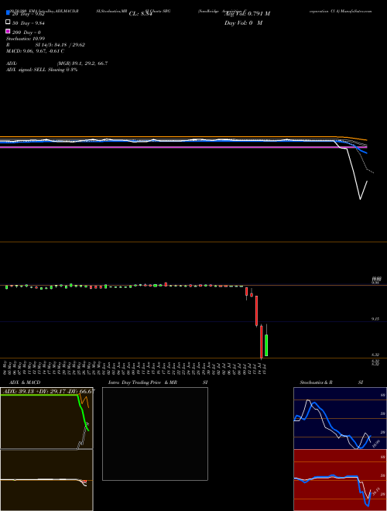Click the 'SI 14/3: 34.18 / 29.62' RSI readout
The image size is (387, 511).
[60, 45]
